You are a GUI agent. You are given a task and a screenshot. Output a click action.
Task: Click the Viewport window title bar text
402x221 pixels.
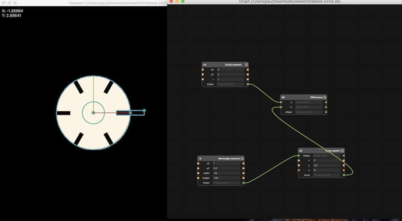click(118, 3)
